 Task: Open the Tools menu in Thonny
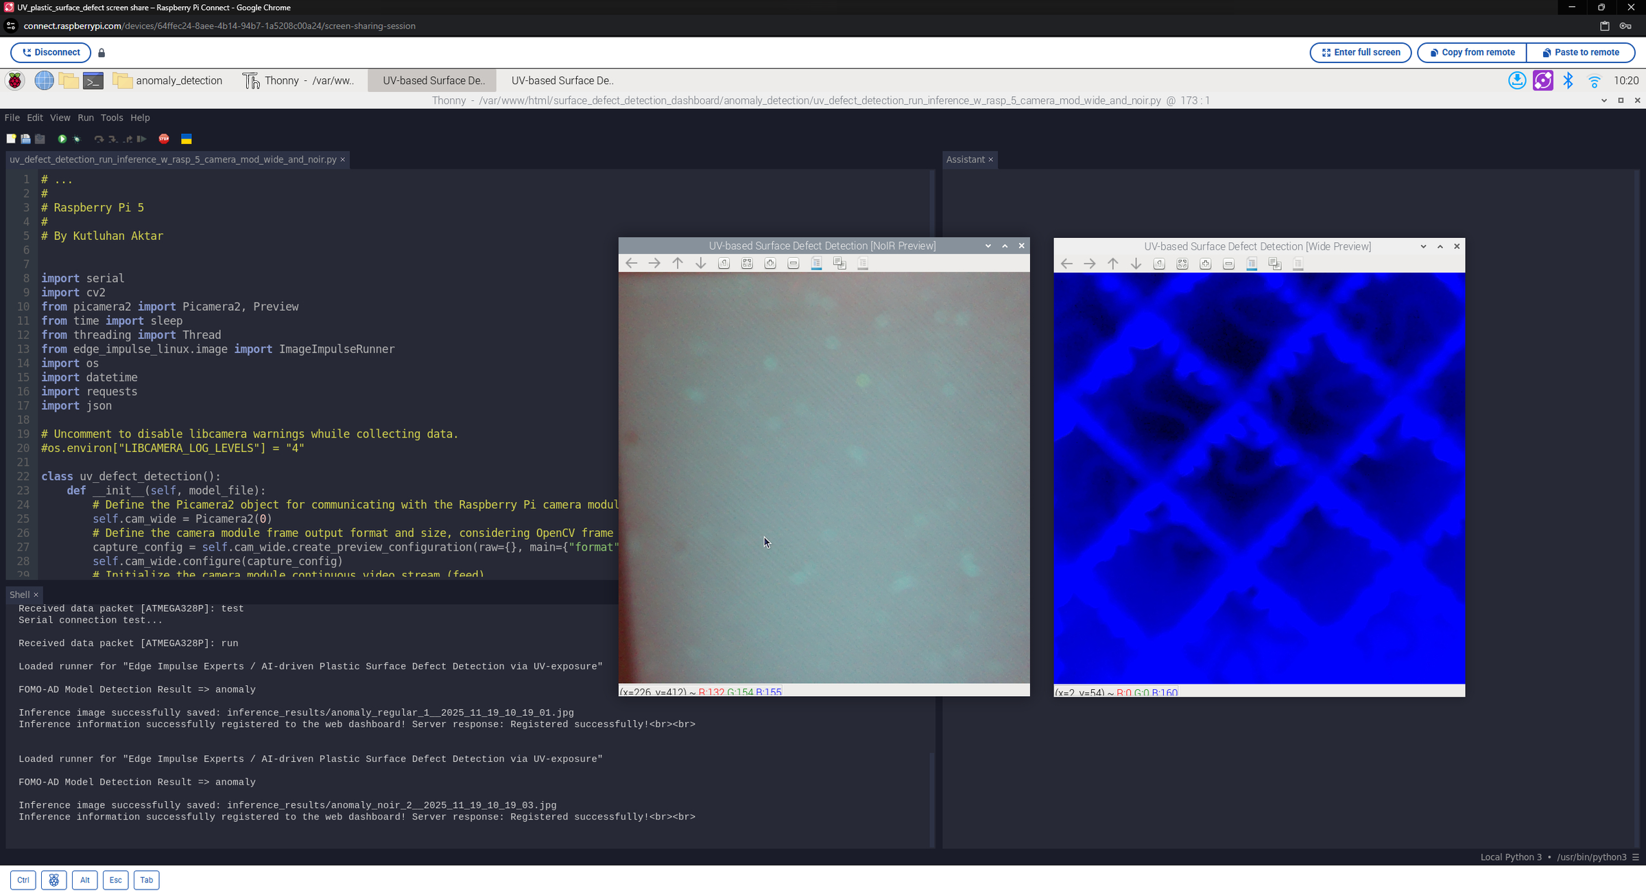point(112,118)
